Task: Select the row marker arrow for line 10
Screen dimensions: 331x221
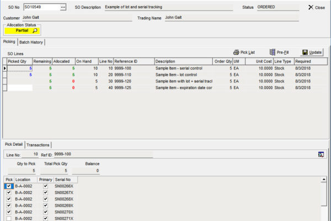Action: pos(4,69)
